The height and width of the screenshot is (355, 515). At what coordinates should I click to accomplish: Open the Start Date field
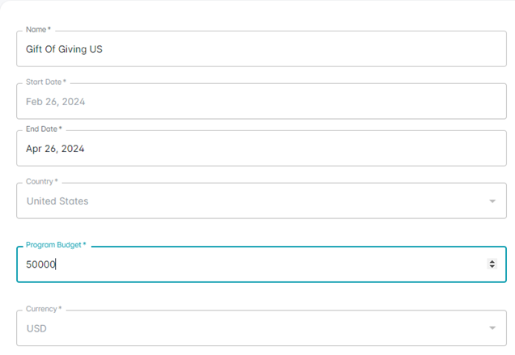point(261,101)
